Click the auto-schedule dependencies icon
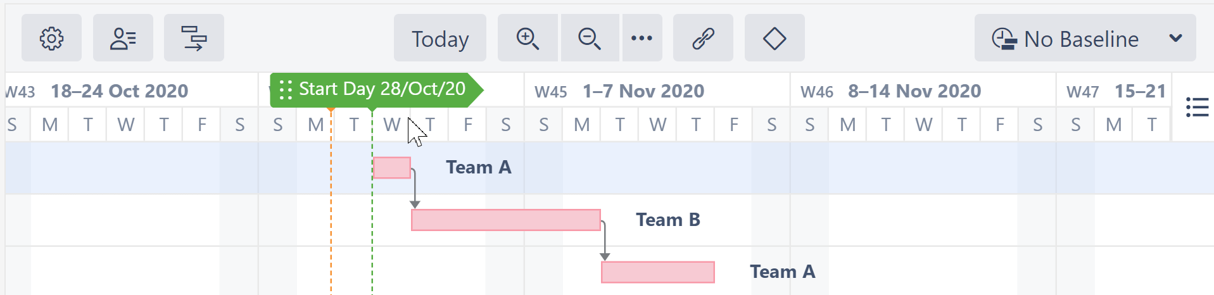This screenshot has width=1214, height=295. [x=194, y=39]
